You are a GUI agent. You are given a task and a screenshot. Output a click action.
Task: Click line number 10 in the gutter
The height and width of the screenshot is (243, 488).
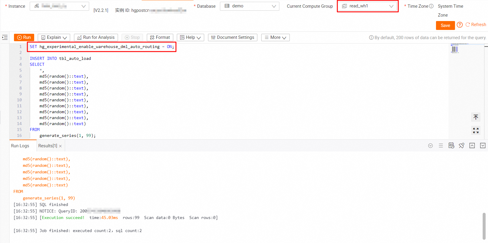(19, 100)
